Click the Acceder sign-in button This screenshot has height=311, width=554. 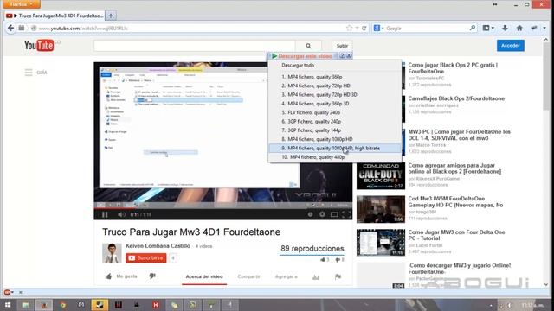click(510, 46)
